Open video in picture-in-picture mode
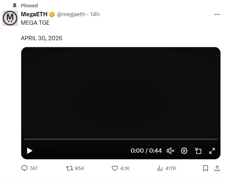227x177 pixels. click(x=198, y=151)
